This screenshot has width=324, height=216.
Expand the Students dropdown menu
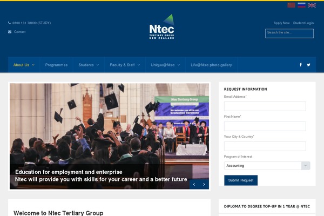[x=89, y=65]
